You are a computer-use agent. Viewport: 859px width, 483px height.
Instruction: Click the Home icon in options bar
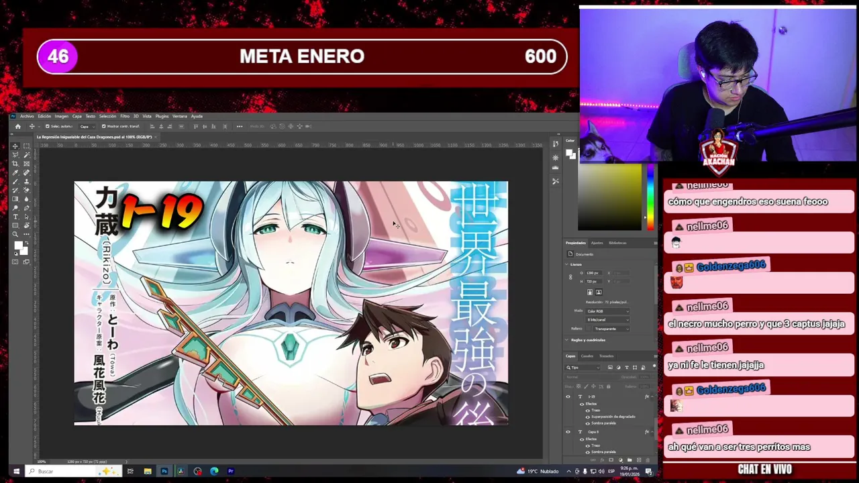18,126
